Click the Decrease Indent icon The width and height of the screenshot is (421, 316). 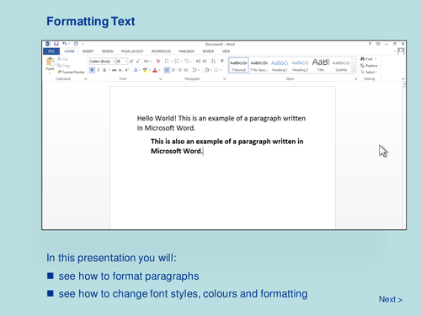pos(198,61)
